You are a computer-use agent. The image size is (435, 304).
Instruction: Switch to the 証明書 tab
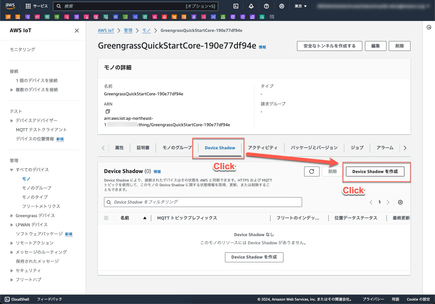(143, 148)
